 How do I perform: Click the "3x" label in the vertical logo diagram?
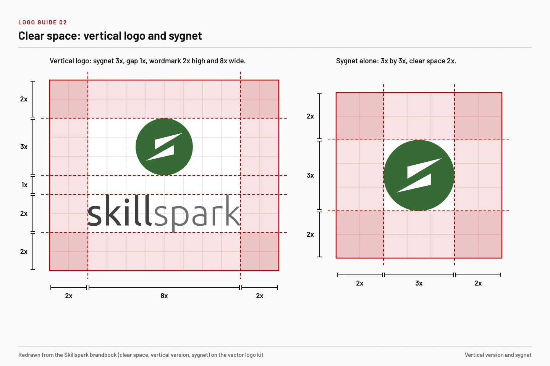(x=24, y=147)
